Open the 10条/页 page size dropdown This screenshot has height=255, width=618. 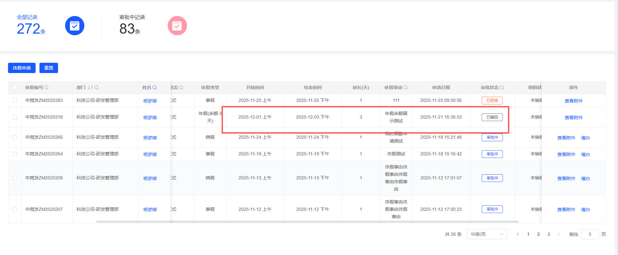pyautogui.click(x=487, y=234)
